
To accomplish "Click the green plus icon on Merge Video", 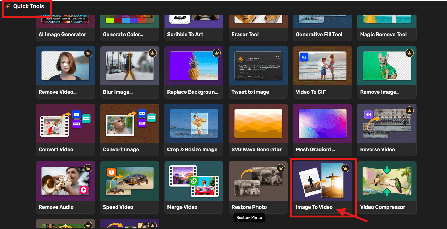I will 194,181.
